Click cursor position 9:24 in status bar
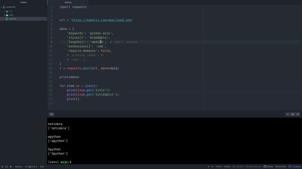Screen dimensions: 302x169 (x=42, y=167)
